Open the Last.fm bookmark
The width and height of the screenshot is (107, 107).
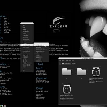pos(41,53)
